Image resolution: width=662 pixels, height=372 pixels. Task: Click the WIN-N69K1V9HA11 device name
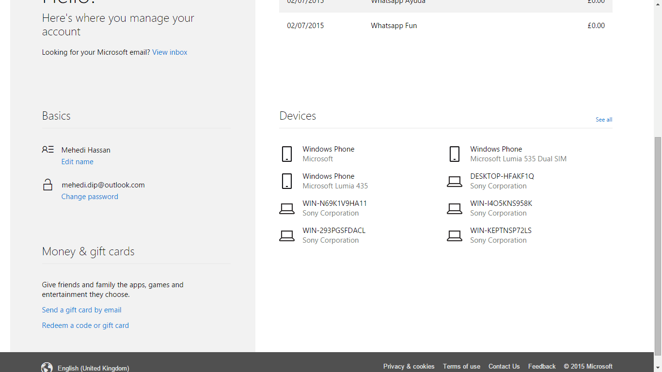(335, 203)
